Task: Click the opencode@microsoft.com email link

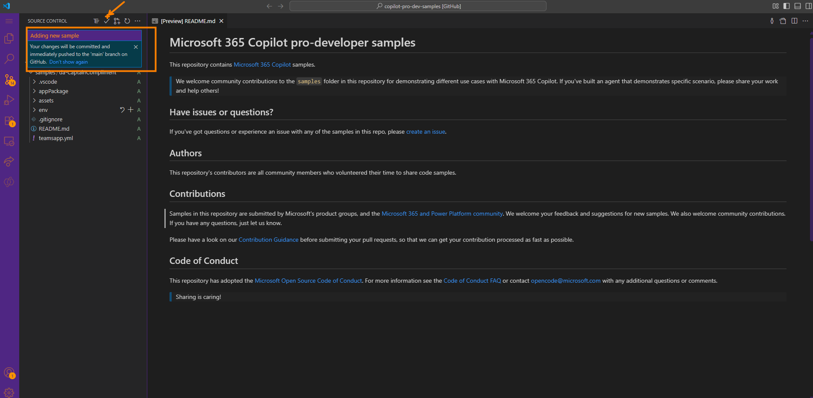Action: 566,281
